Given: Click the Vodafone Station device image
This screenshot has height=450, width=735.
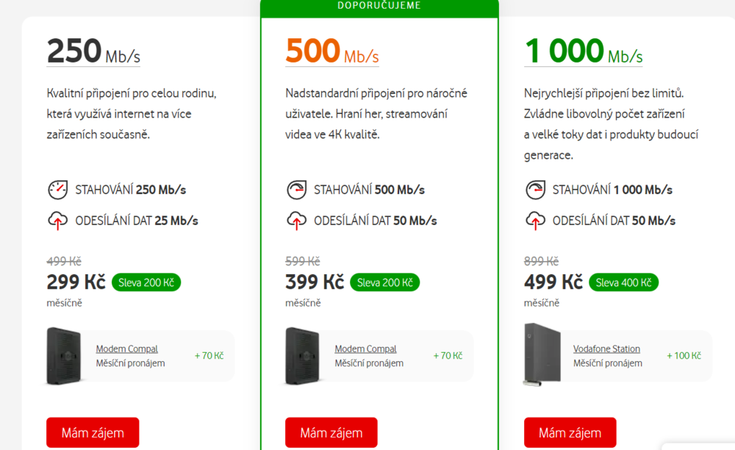Looking at the screenshot, I should (x=539, y=354).
